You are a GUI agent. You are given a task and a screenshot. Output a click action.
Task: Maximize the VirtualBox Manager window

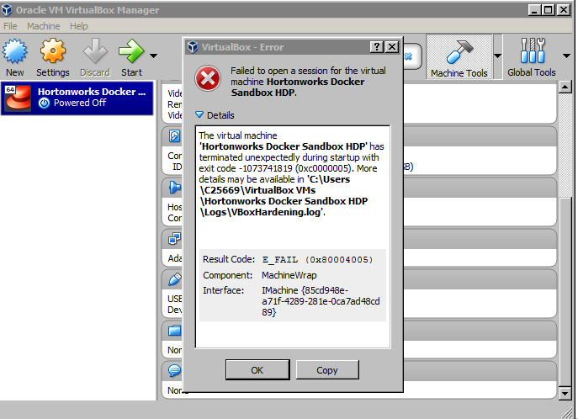tap(549, 9)
